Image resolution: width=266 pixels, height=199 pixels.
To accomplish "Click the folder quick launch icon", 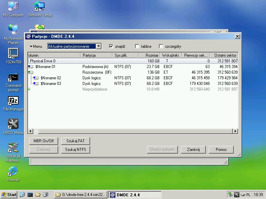I will pos(38,195).
